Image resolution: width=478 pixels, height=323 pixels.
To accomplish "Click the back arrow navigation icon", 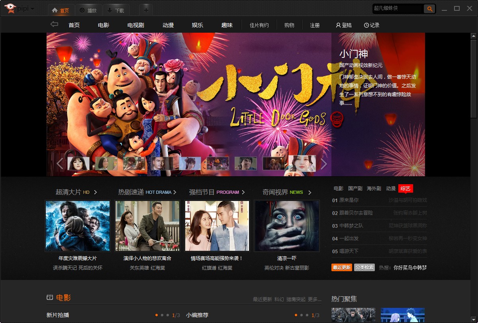I will (54, 24).
